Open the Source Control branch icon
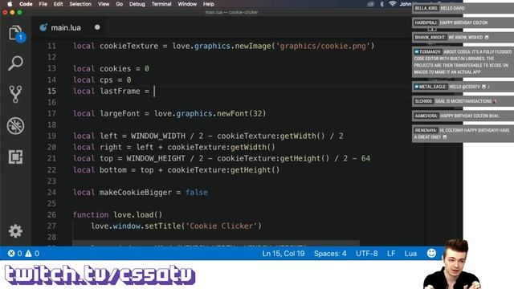The height and width of the screenshot is (289, 514). coord(15,94)
